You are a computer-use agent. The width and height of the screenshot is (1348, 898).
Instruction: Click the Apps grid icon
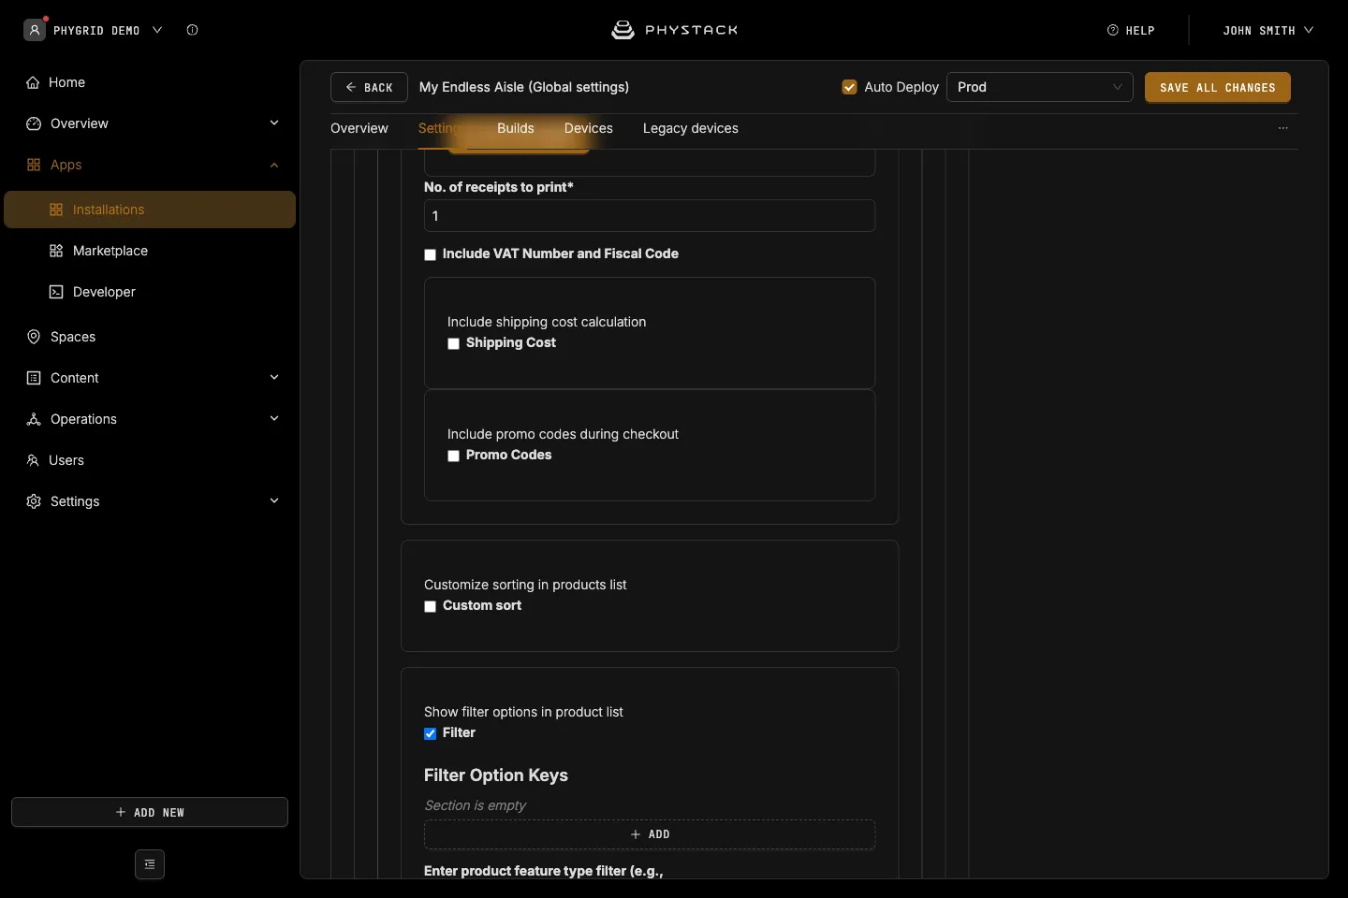click(x=34, y=165)
